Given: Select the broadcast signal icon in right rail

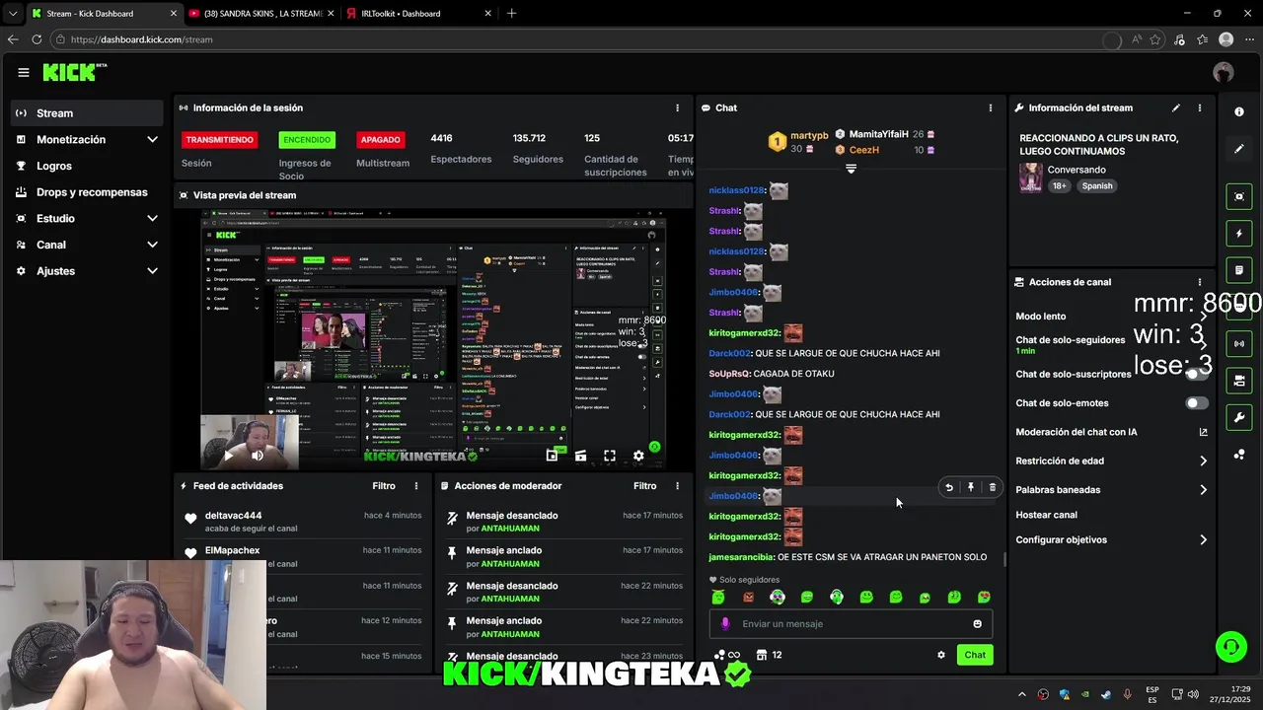Looking at the screenshot, I should [x=1239, y=343].
